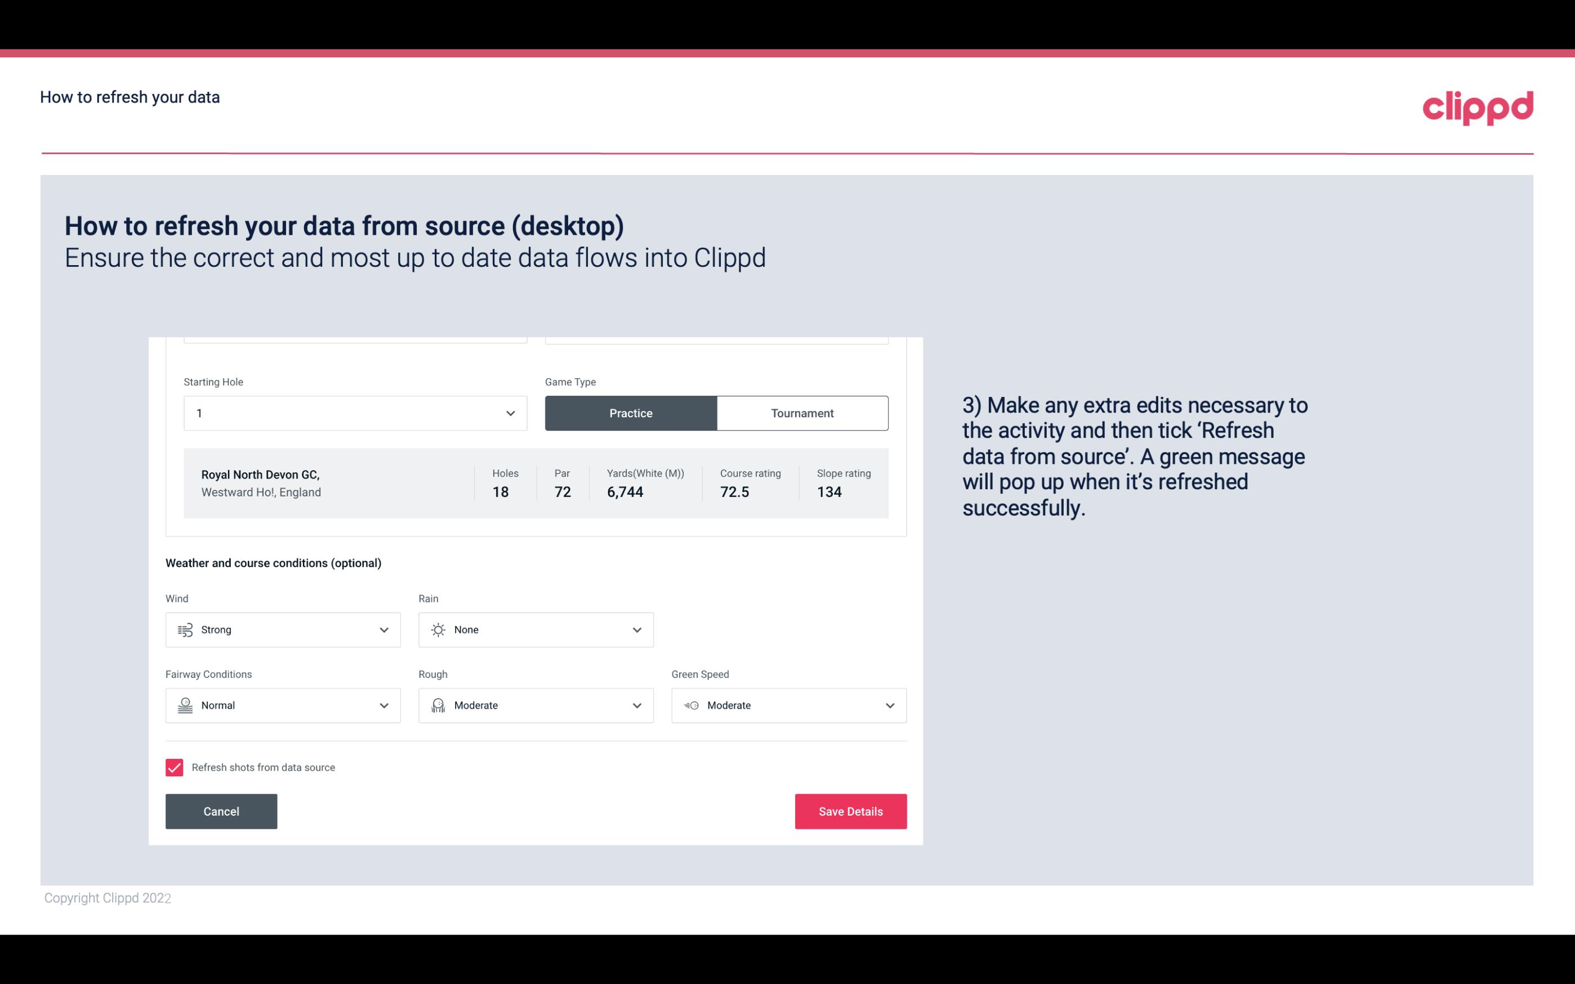Expand the Rain condition dropdown

[x=636, y=629]
